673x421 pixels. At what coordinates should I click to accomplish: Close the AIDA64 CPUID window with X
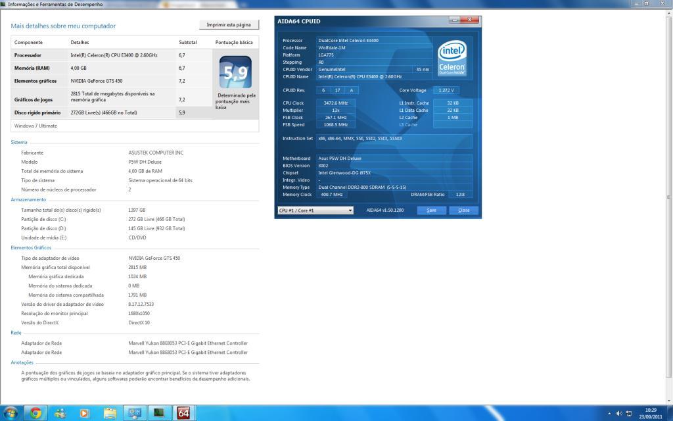[470, 20]
